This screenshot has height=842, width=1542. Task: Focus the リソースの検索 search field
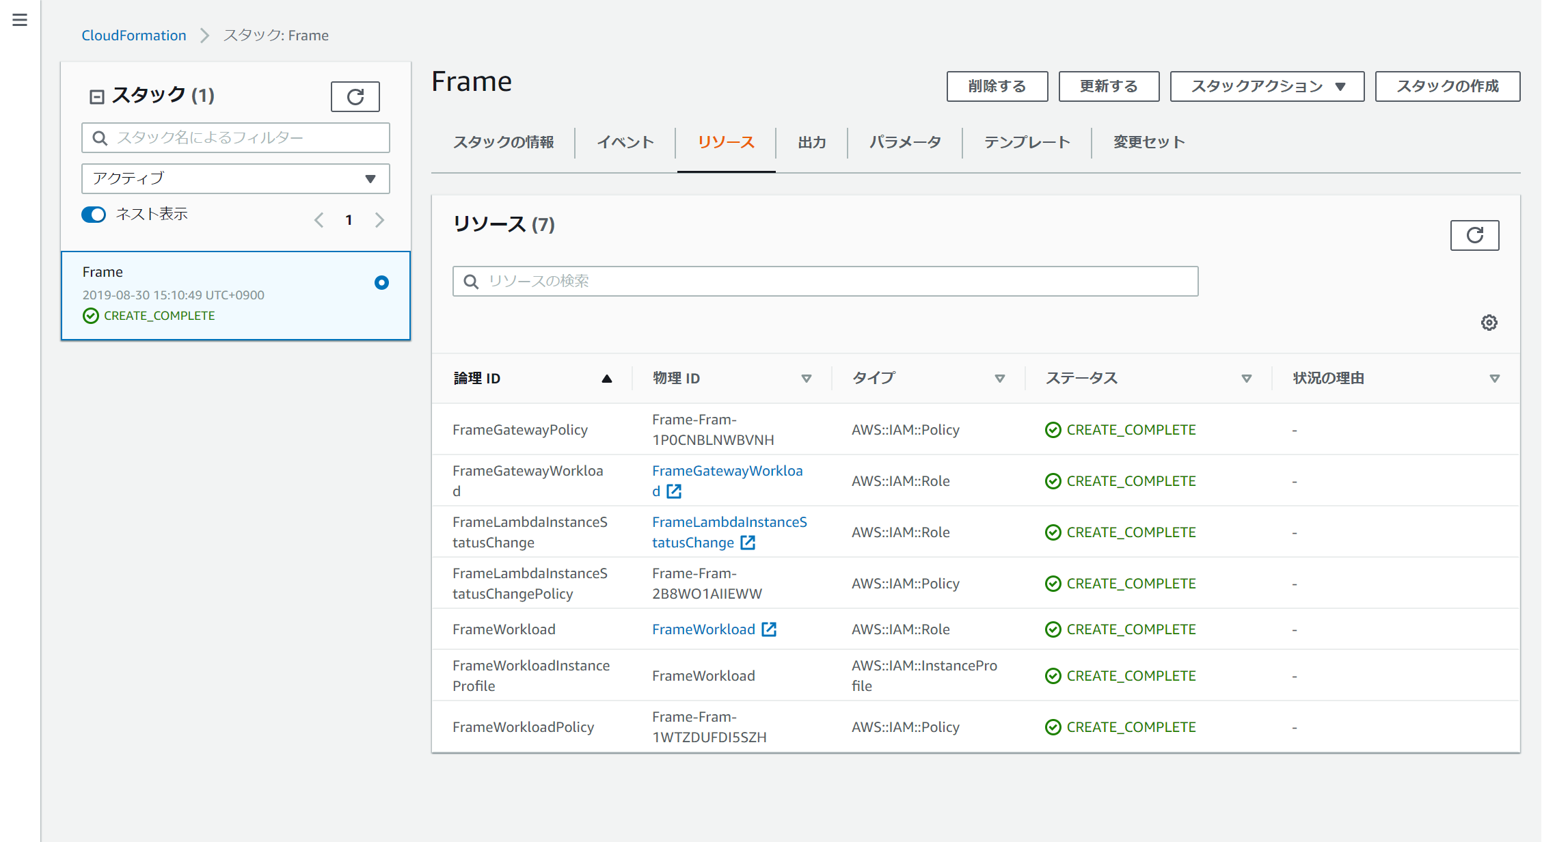pos(825,281)
